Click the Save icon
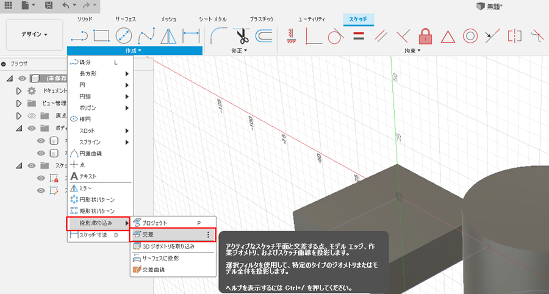The image size is (549, 294). coord(49,5)
